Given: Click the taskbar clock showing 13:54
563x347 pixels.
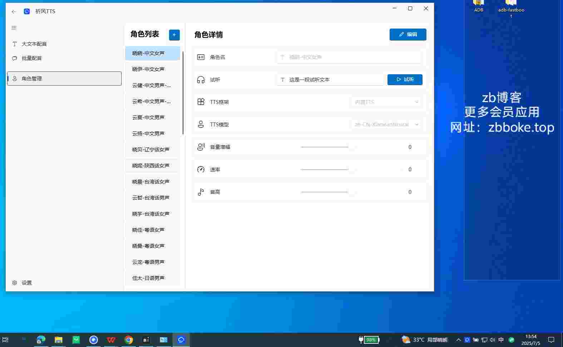Looking at the screenshot, I should pos(531,340).
